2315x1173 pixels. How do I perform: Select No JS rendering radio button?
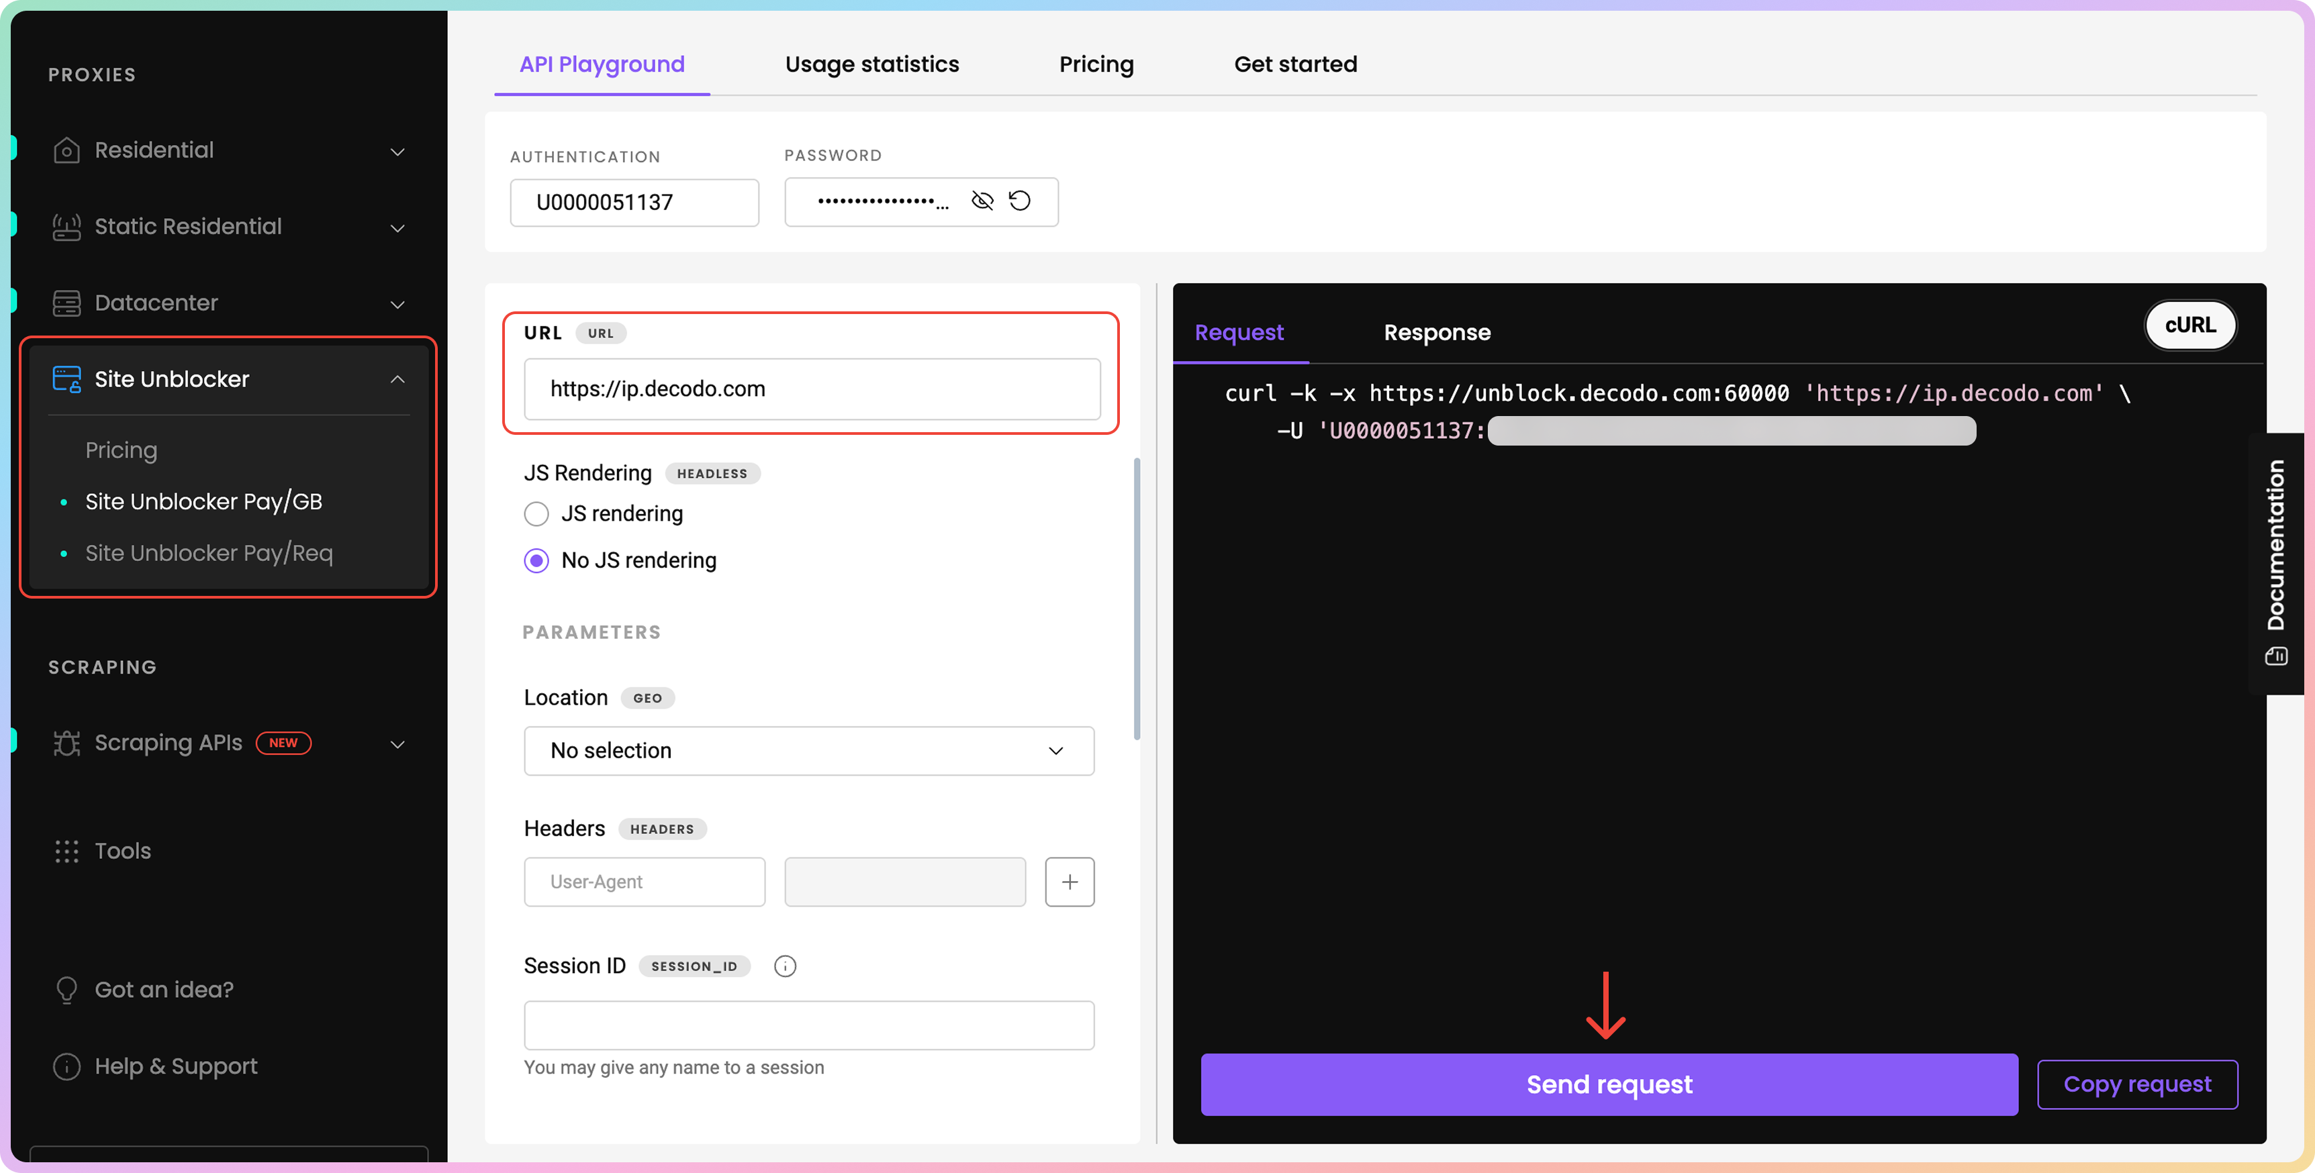click(x=536, y=562)
